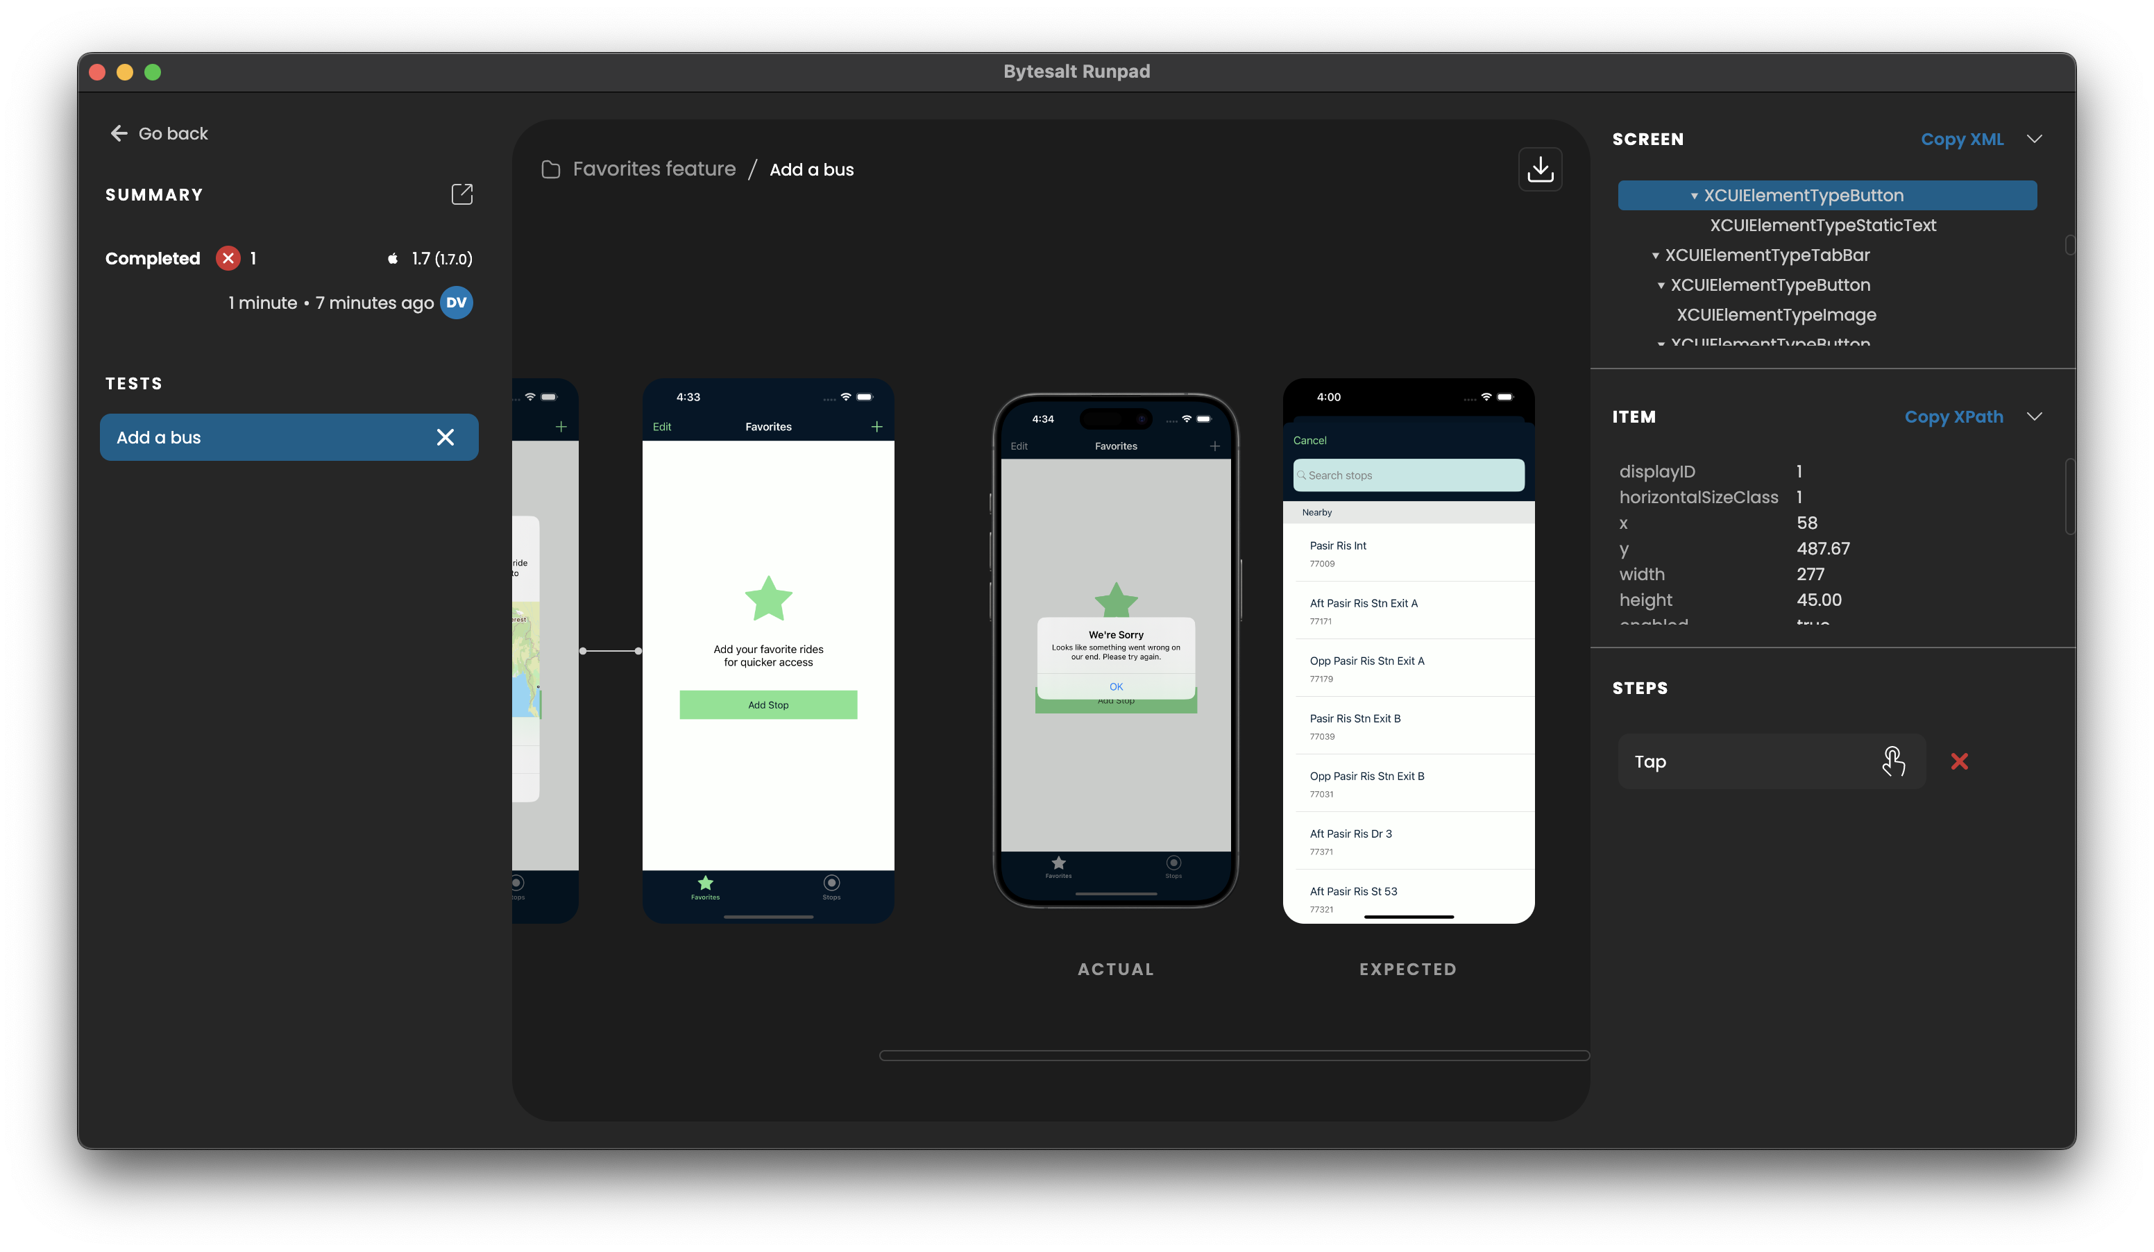Collapse the SCREEN panel chevron

point(2035,139)
